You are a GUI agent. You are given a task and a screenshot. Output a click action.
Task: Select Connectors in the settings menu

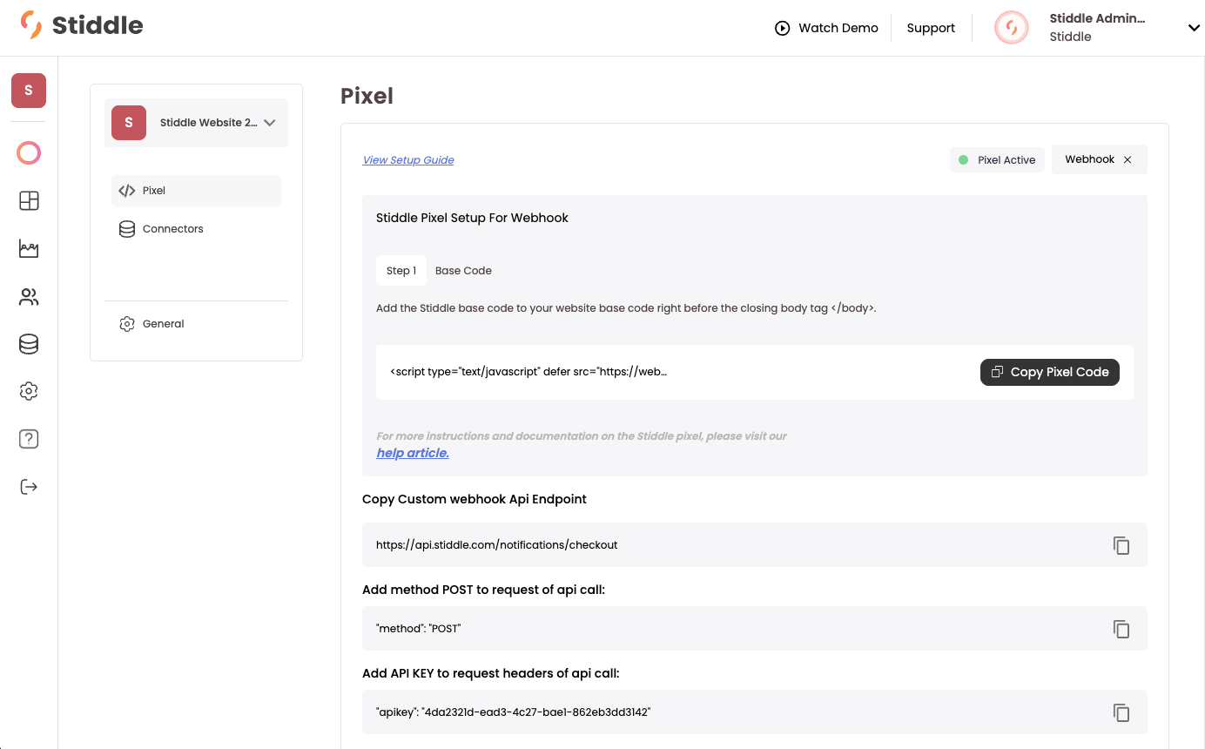coord(196,229)
